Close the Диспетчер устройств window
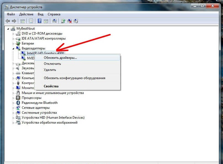Image resolution: width=223 pixels, height=164 pixels. tap(213, 6)
